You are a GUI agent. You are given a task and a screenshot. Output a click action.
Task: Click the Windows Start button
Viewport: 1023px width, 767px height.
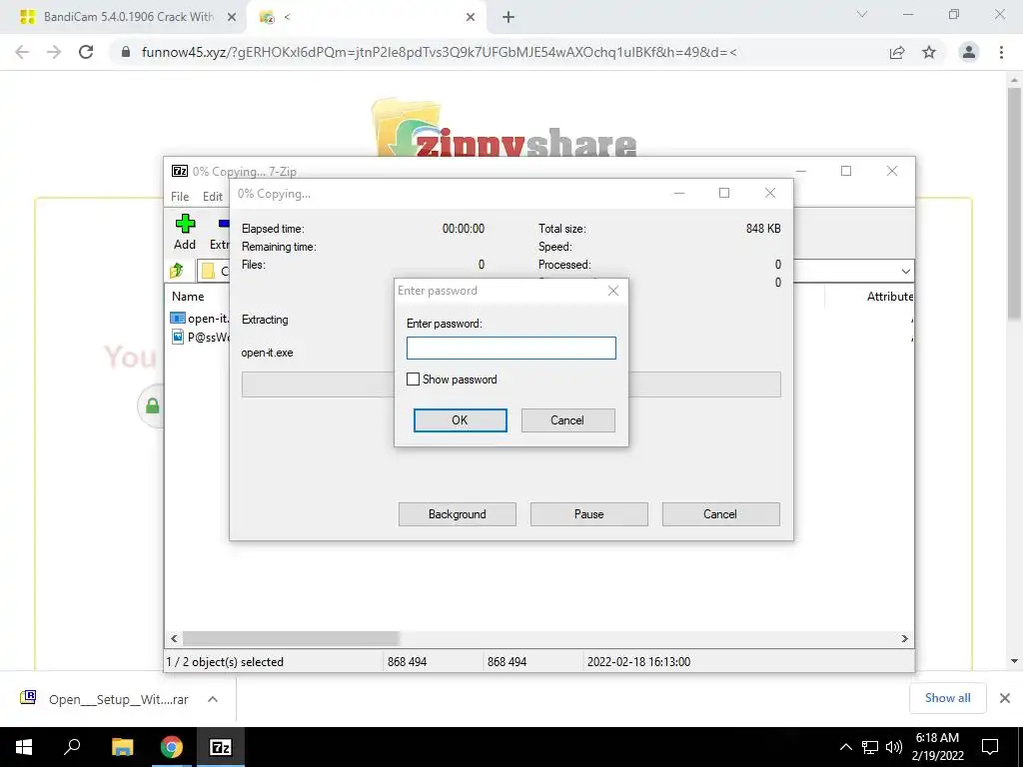click(24, 747)
